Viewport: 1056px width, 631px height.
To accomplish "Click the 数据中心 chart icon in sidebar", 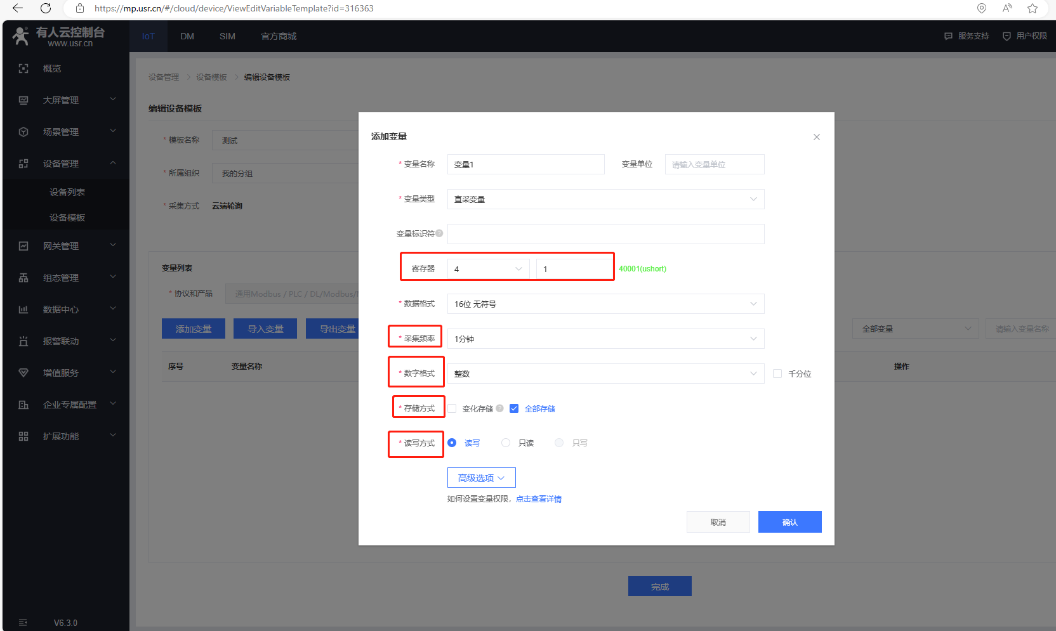I will point(23,309).
